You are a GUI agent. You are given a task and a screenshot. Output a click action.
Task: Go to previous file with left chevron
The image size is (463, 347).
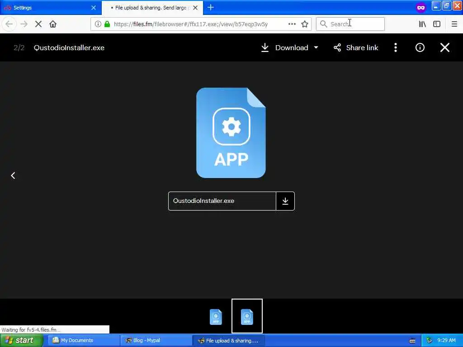[x=13, y=176]
